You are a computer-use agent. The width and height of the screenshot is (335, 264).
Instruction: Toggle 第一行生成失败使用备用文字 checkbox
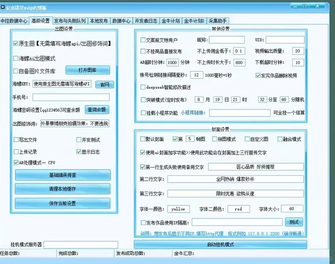click(143, 167)
